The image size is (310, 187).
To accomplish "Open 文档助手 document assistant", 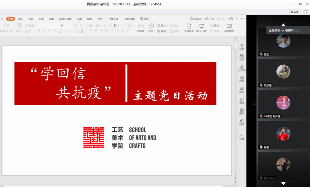I will point(189,28).
